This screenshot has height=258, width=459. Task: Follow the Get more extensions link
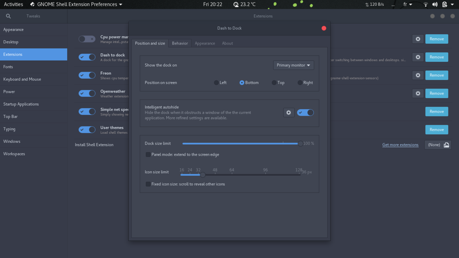click(x=400, y=145)
